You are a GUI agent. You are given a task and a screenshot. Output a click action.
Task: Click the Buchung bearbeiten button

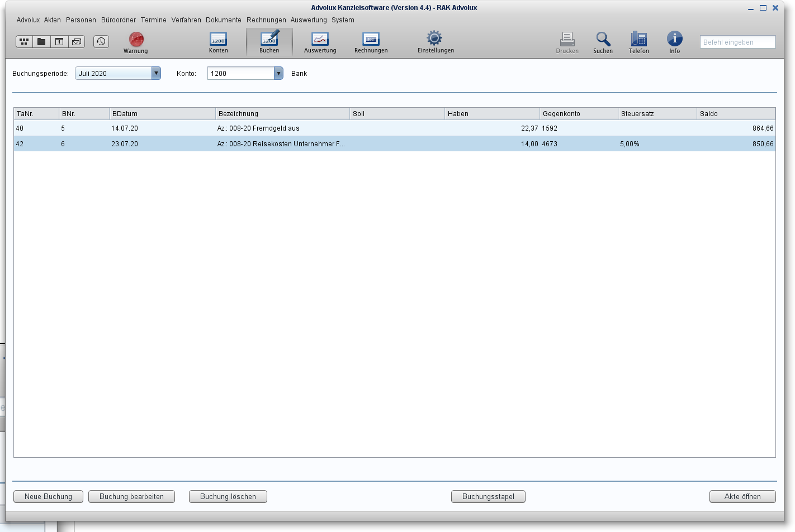(x=132, y=497)
